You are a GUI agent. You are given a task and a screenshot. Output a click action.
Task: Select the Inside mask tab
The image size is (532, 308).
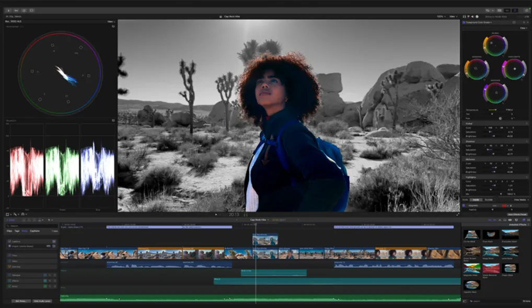point(476,200)
